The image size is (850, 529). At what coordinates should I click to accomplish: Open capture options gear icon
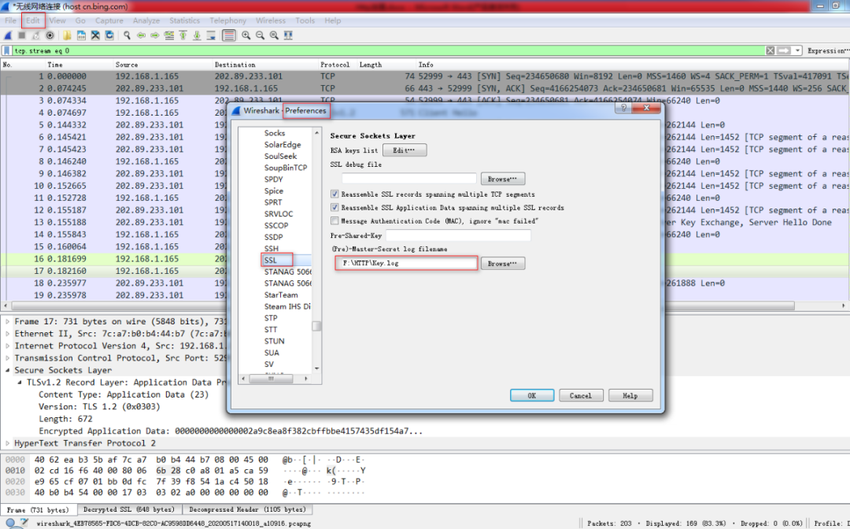[50, 35]
